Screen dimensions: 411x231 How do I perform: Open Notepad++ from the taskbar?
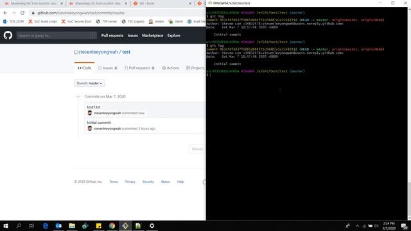pos(139,226)
